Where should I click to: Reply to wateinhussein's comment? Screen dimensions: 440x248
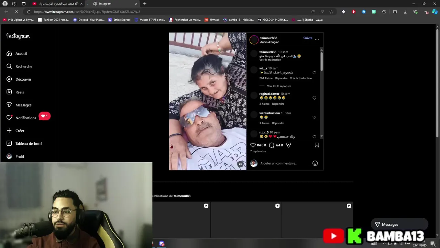point(278,123)
